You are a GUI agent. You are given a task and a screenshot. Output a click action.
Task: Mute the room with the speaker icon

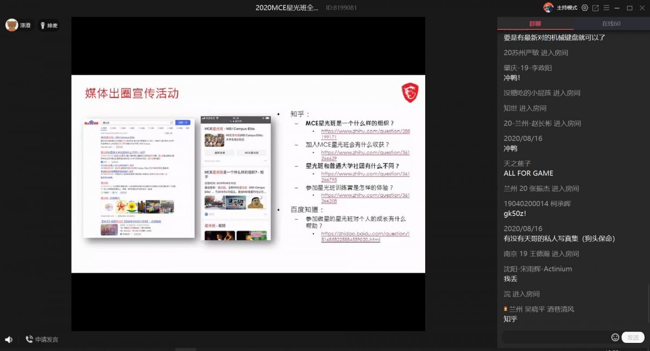point(9,340)
